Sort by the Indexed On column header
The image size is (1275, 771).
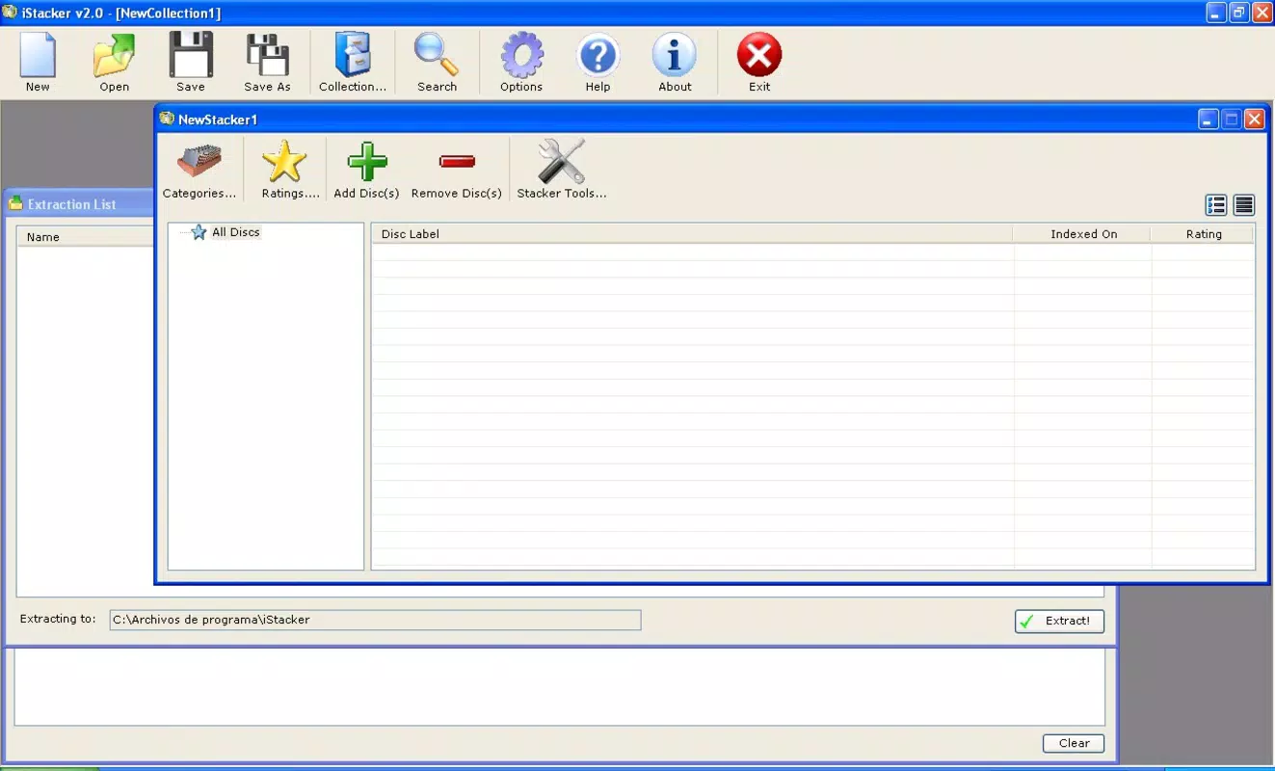[1081, 234]
